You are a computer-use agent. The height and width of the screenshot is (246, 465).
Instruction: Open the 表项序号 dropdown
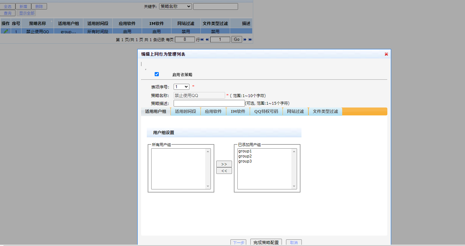tap(181, 87)
